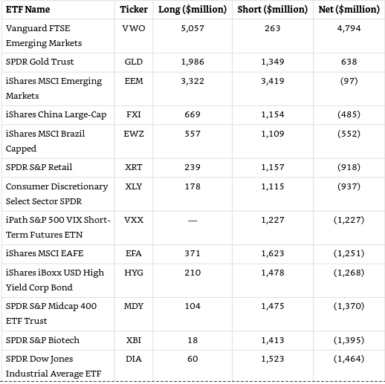Click the Long ($million) header
Image resolution: width=385 pixels, height=384 pixels.
pyautogui.click(x=192, y=10)
